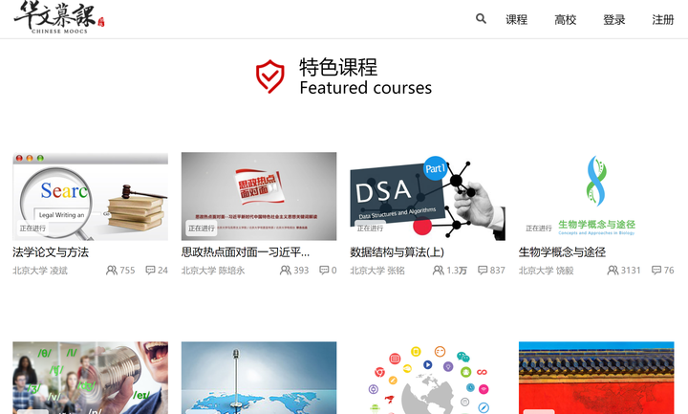This screenshot has height=414, width=688.
Task: Click comments icon showing 76 comments
Action: [656, 270]
